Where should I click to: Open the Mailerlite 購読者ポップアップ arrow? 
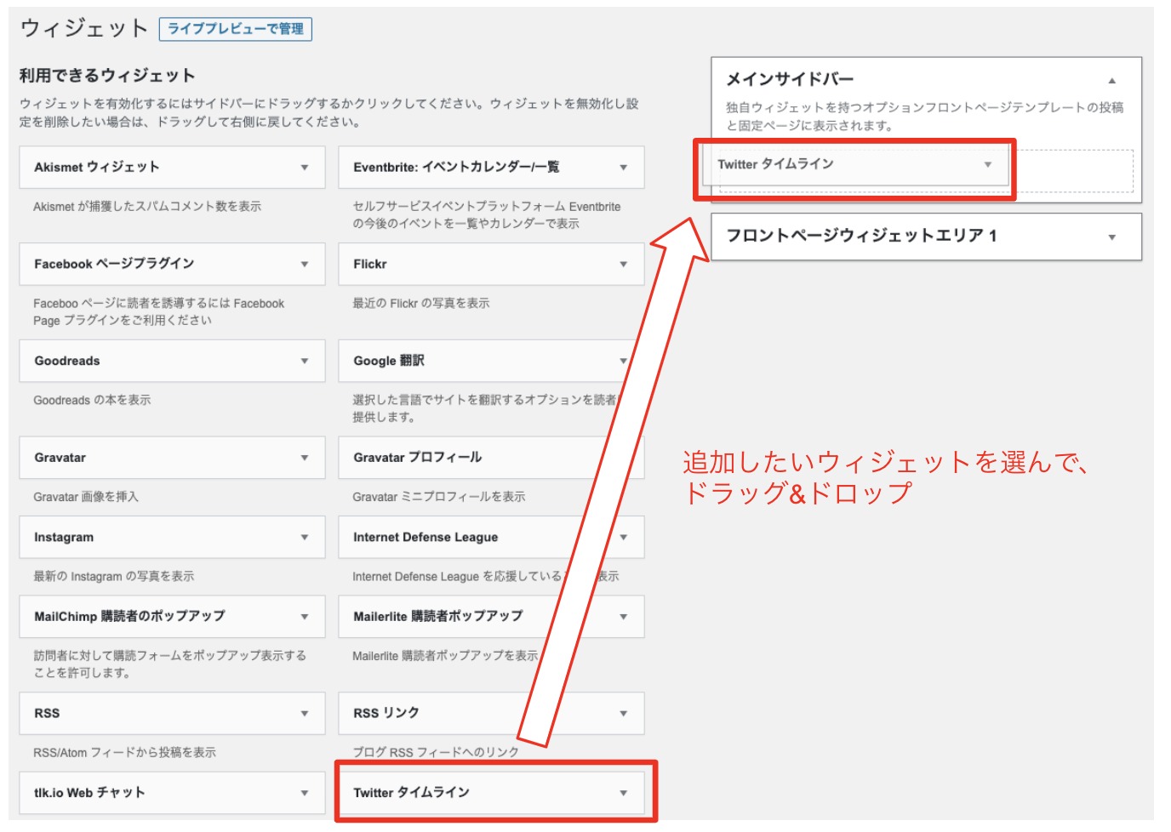tap(623, 617)
